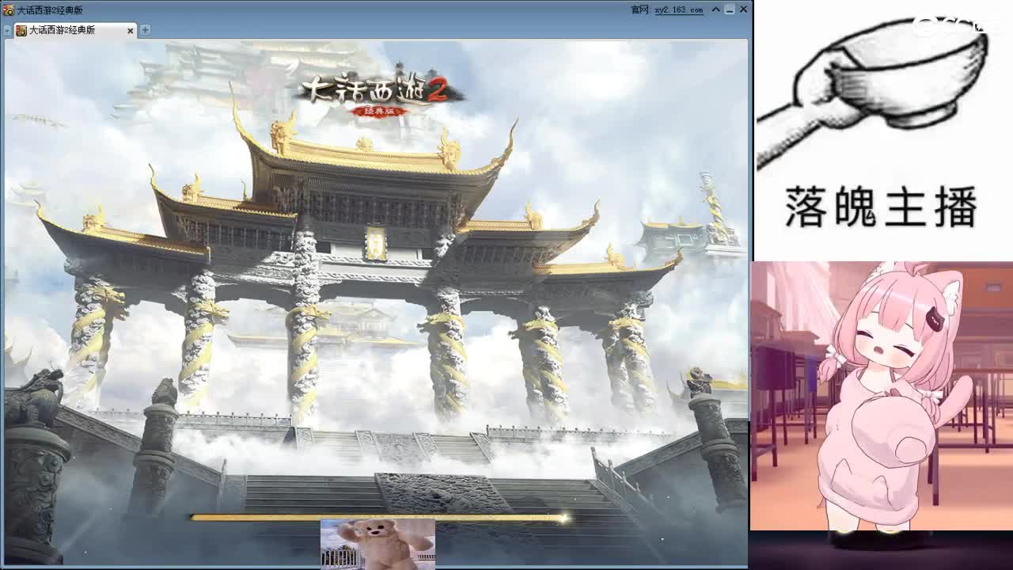The width and height of the screenshot is (1013, 570).
Task: Close the 大话西游2经典版 tab
Action: (x=131, y=30)
